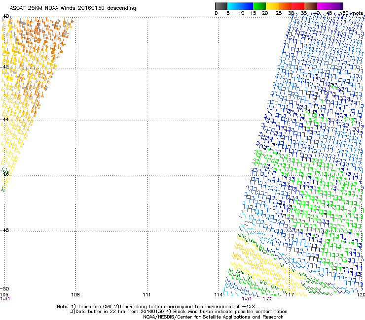Click the '114' longitude label
365x320 pixels.
pos(219,295)
